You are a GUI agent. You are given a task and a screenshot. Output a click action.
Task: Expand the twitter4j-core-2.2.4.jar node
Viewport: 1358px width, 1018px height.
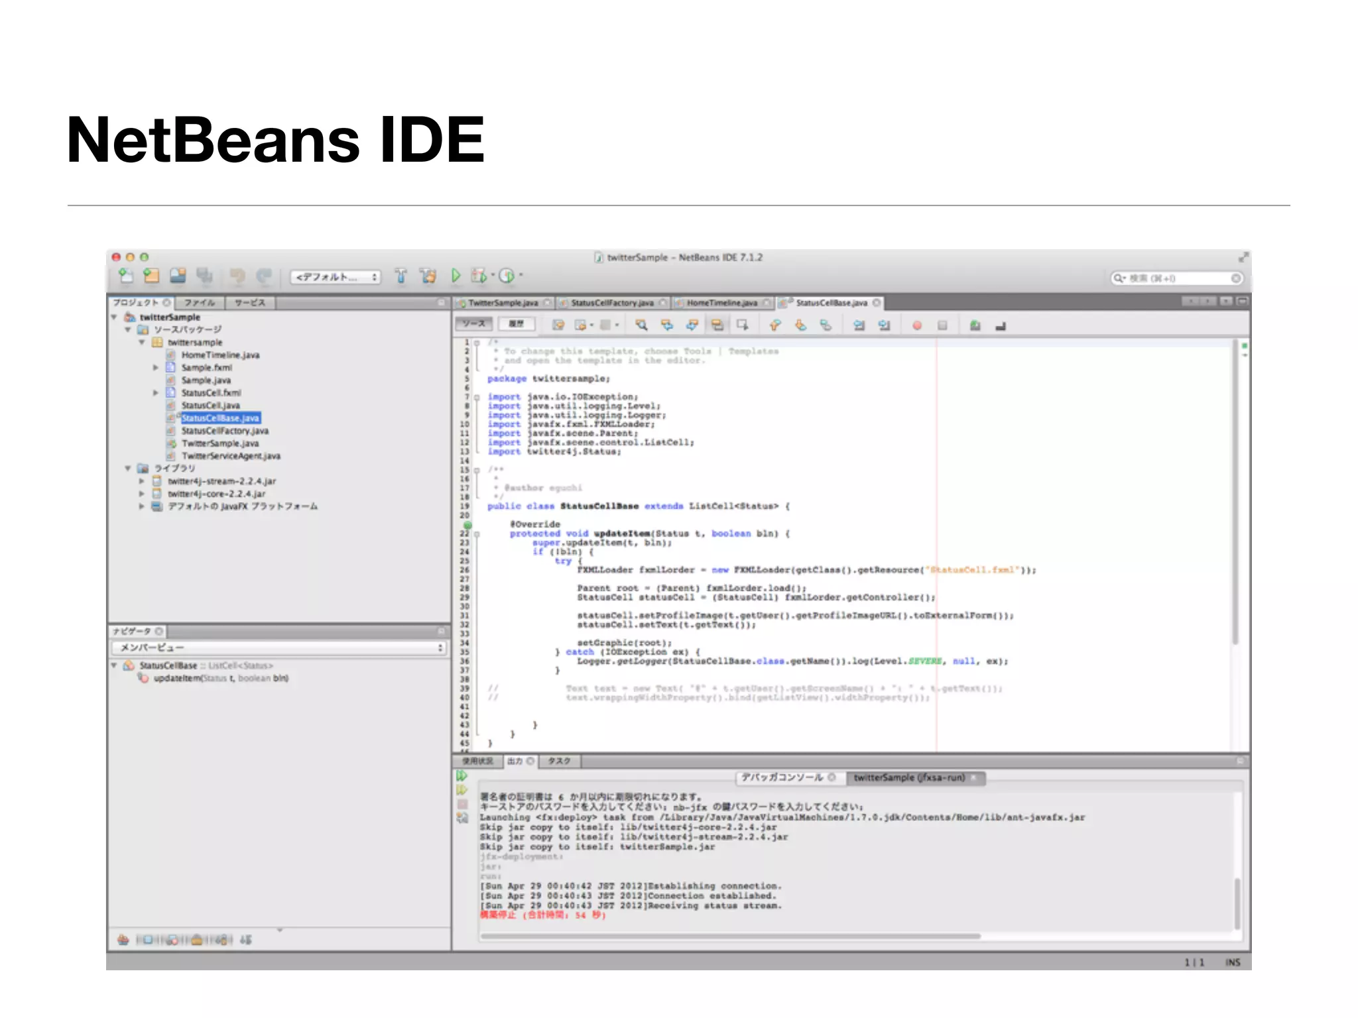click(x=141, y=494)
